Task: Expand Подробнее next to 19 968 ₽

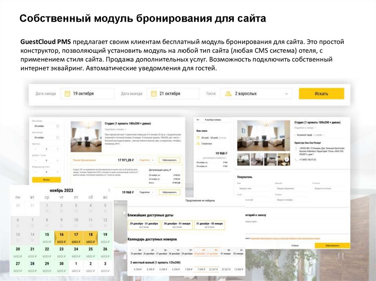Action: (x=146, y=192)
